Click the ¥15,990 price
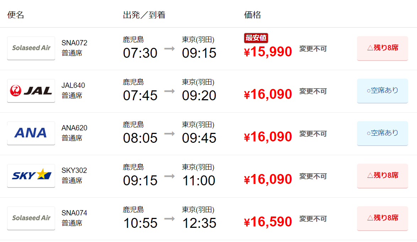The image size is (417, 242). pyautogui.click(x=268, y=51)
